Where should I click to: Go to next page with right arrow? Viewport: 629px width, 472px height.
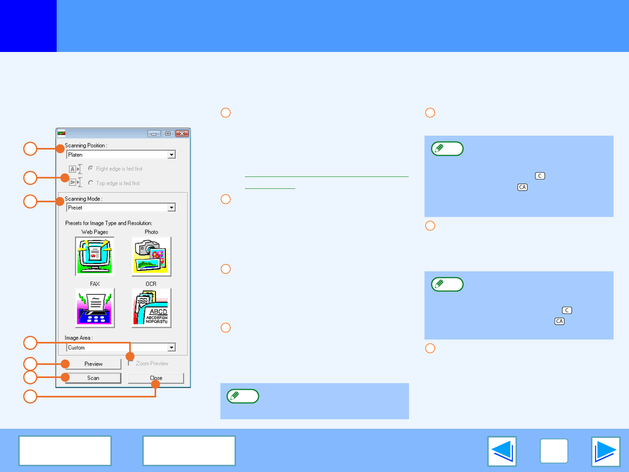pos(605,451)
